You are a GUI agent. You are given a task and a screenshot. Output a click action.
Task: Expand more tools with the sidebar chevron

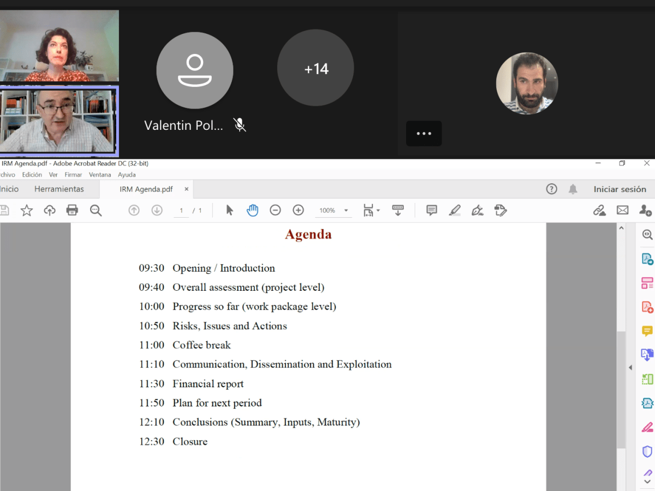point(647,481)
